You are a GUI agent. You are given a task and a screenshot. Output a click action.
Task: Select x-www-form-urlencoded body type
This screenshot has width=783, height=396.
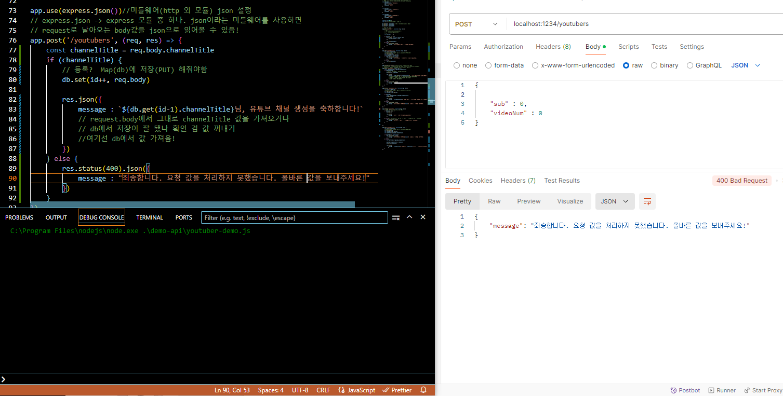573,65
